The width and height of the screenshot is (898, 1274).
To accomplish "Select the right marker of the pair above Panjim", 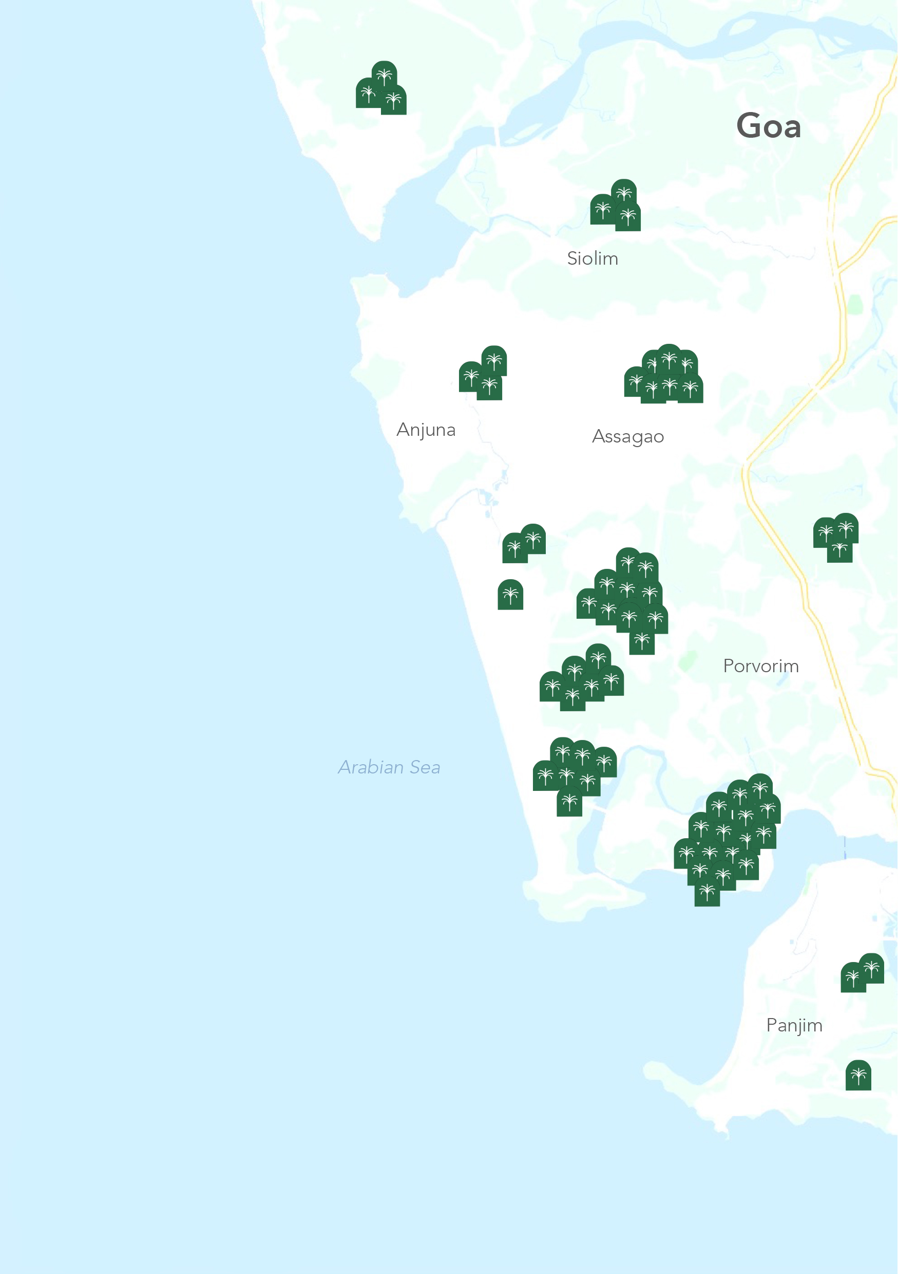I will [x=871, y=968].
